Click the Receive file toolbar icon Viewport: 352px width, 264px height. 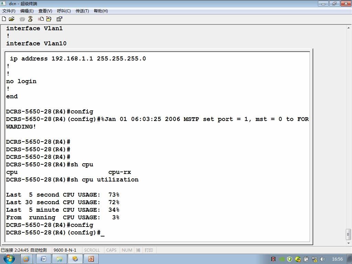pyautogui.click(x=49, y=19)
